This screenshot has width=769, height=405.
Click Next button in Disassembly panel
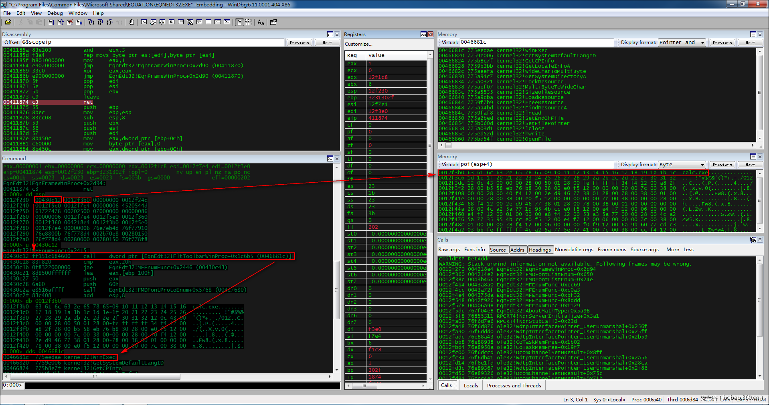327,42
